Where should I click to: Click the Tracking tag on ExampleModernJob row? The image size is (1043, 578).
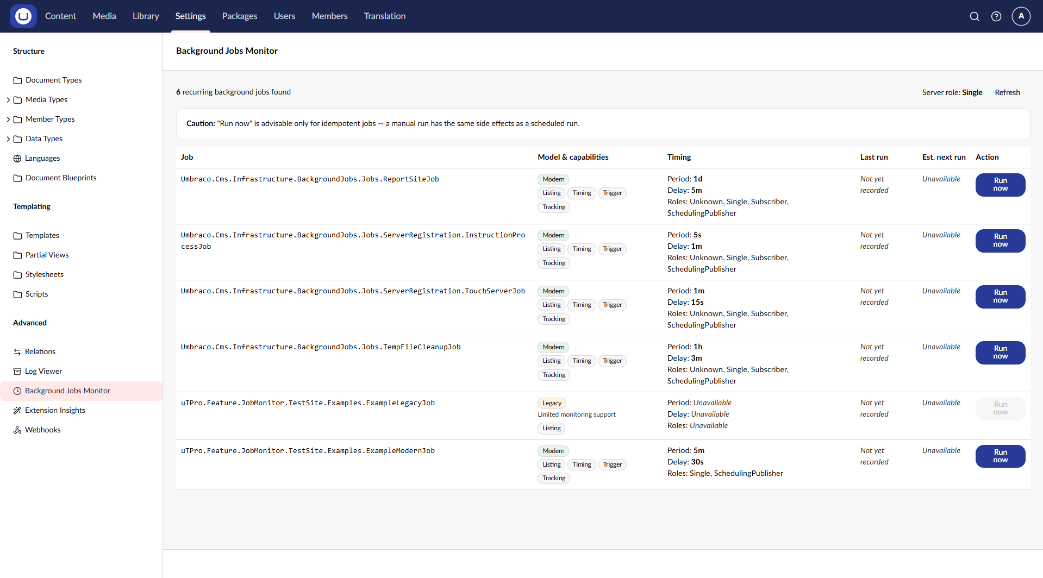point(554,478)
